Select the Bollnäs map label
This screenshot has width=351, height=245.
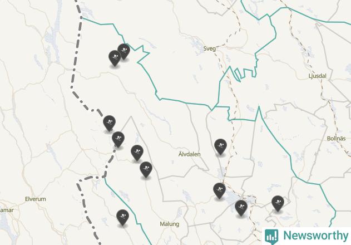tap(336, 138)
